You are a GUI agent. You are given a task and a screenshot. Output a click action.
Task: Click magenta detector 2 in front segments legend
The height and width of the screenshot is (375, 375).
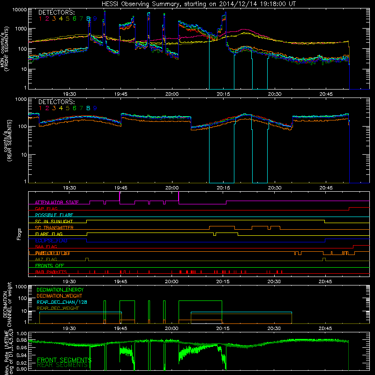tap(47, 19)
